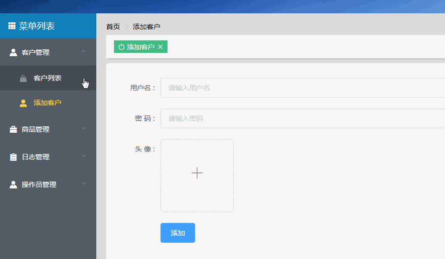
Task: Click the 用户名 input field
Action: (303, 88)
